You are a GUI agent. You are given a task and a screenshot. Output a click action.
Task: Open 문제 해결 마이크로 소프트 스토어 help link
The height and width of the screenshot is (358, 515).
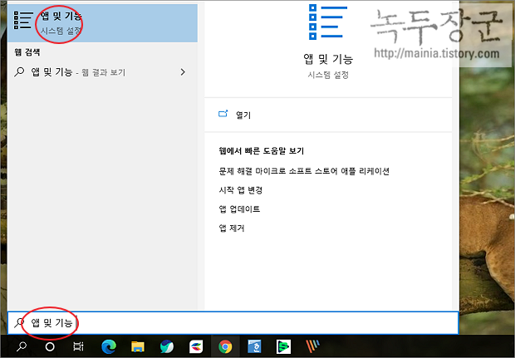tap(304, 171)
